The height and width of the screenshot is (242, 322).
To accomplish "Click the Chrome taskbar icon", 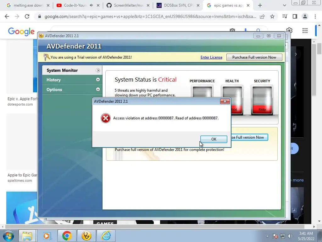I will coord(67,236).
